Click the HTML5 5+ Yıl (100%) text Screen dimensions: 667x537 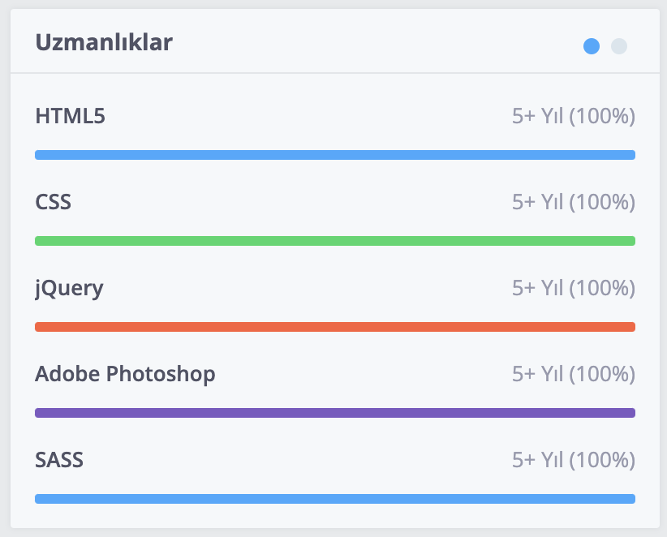coord(574,116)
